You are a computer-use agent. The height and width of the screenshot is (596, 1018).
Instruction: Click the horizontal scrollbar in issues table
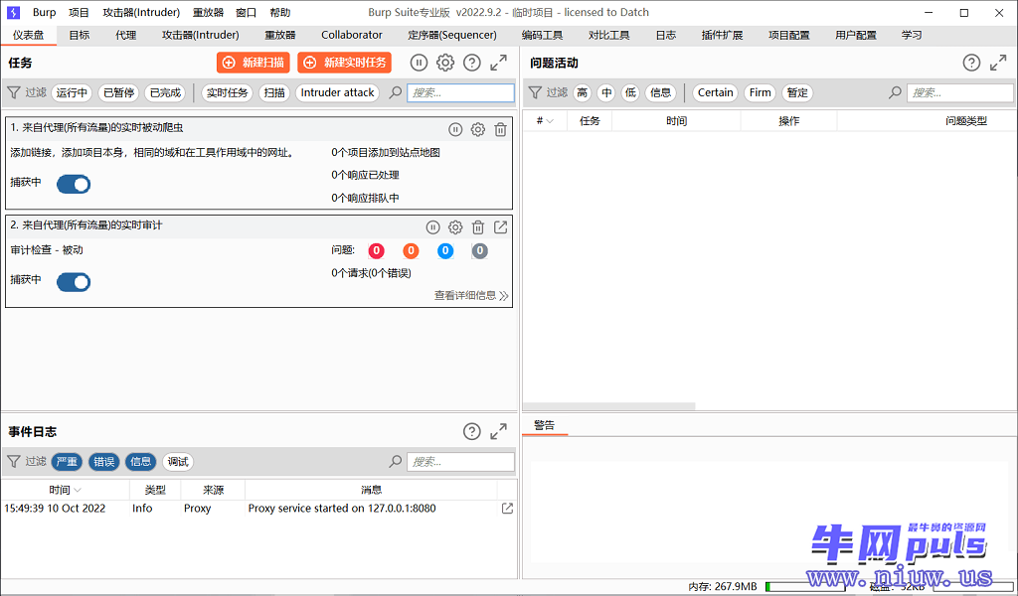click(609, 406)
